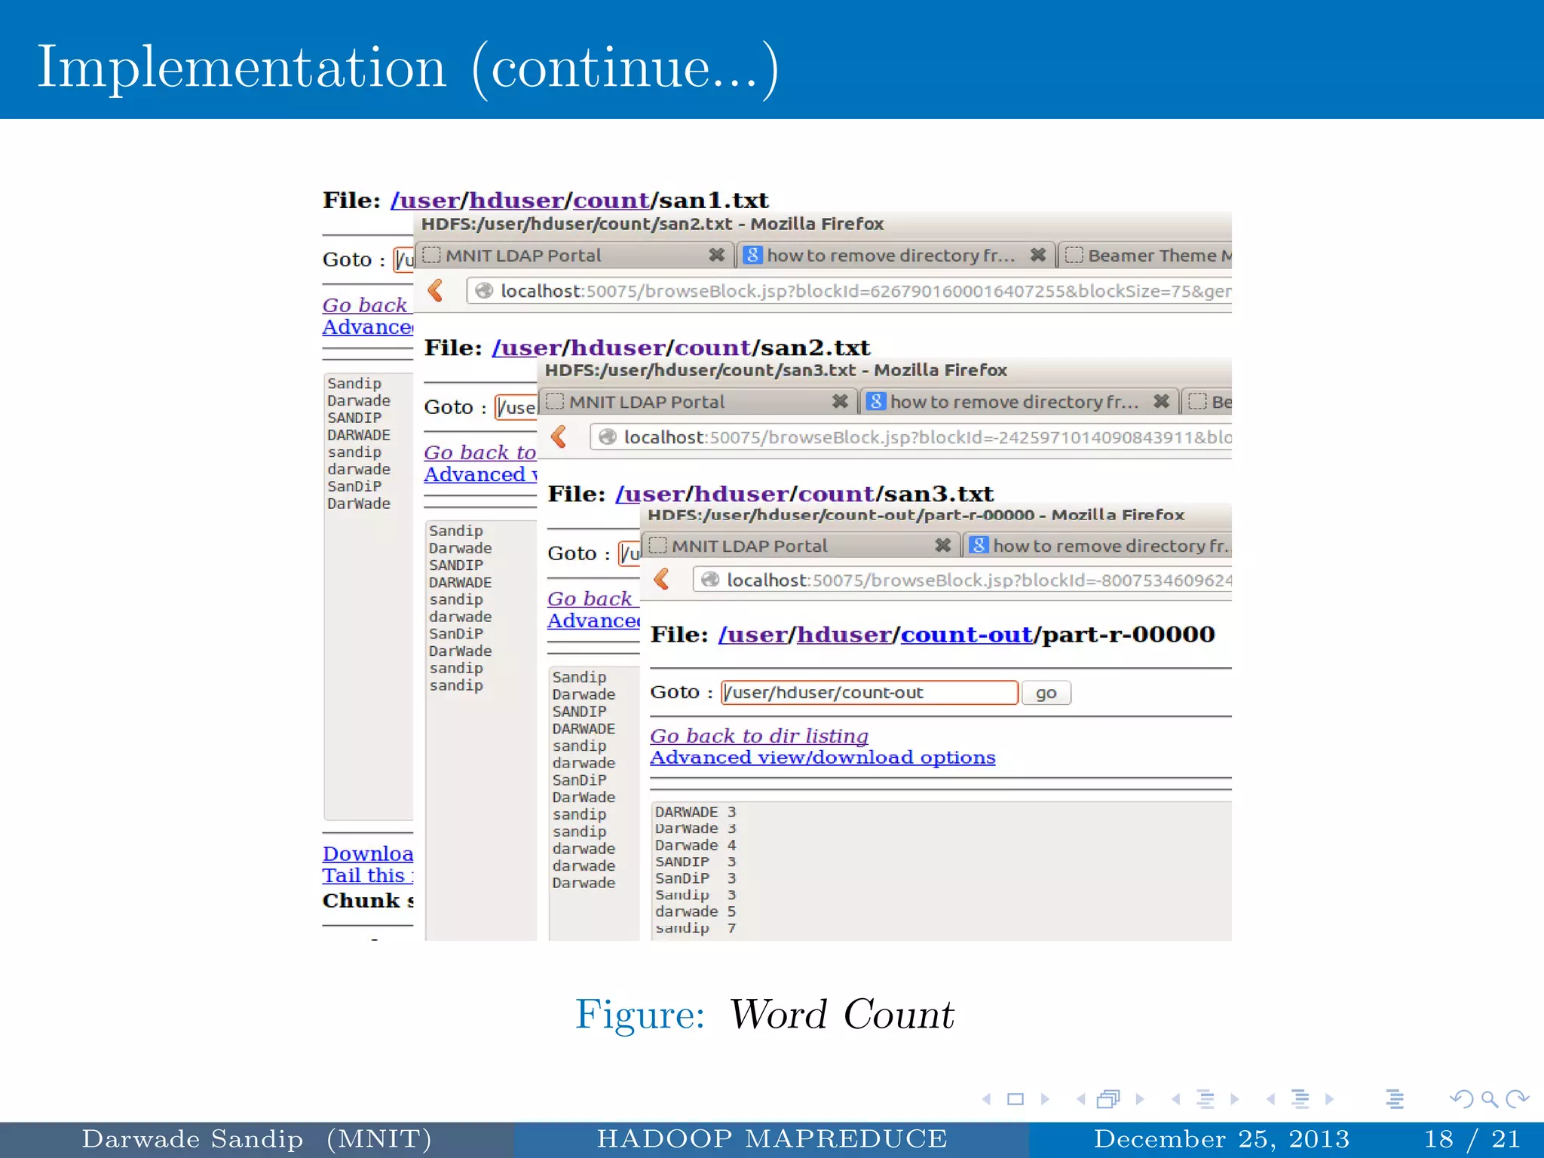
Task: Go to previous slide with Beamer arrow
Action: pos(987,1099)
